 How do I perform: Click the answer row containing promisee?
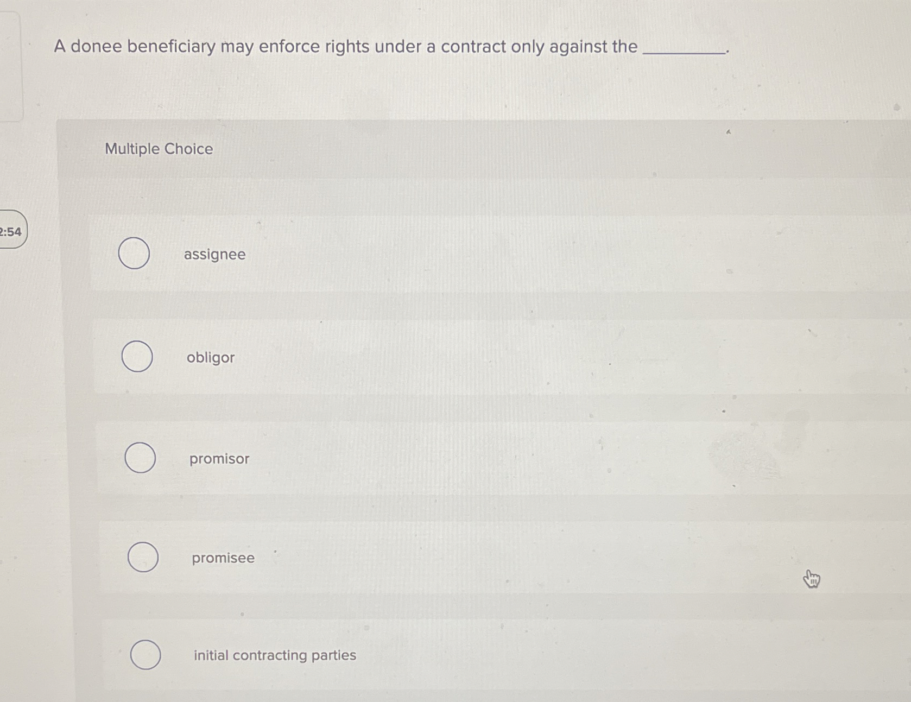click(380, 558)
